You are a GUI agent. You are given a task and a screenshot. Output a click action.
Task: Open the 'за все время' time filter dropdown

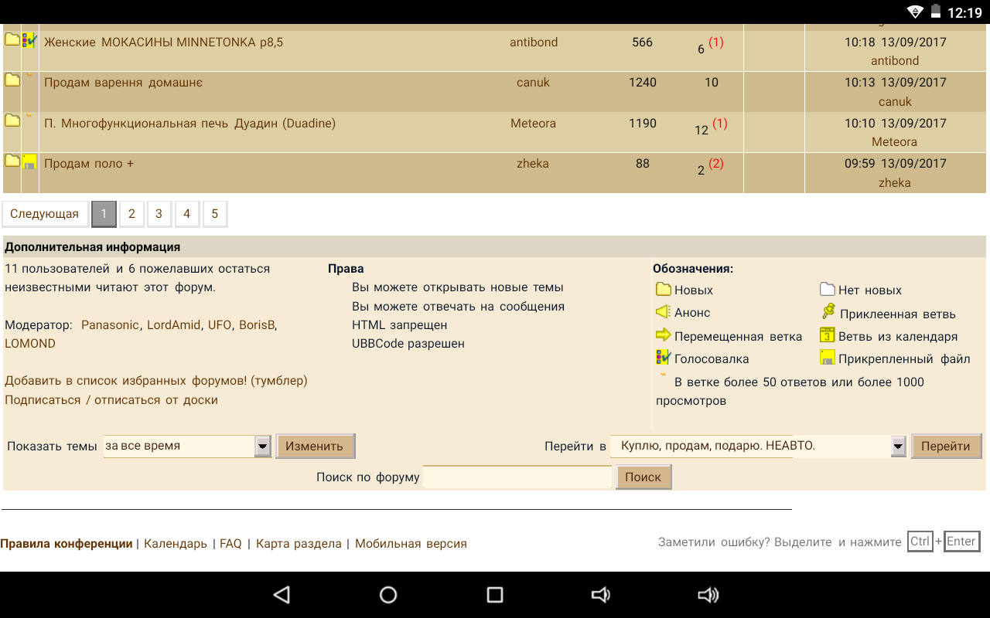(x=263, y=447)
